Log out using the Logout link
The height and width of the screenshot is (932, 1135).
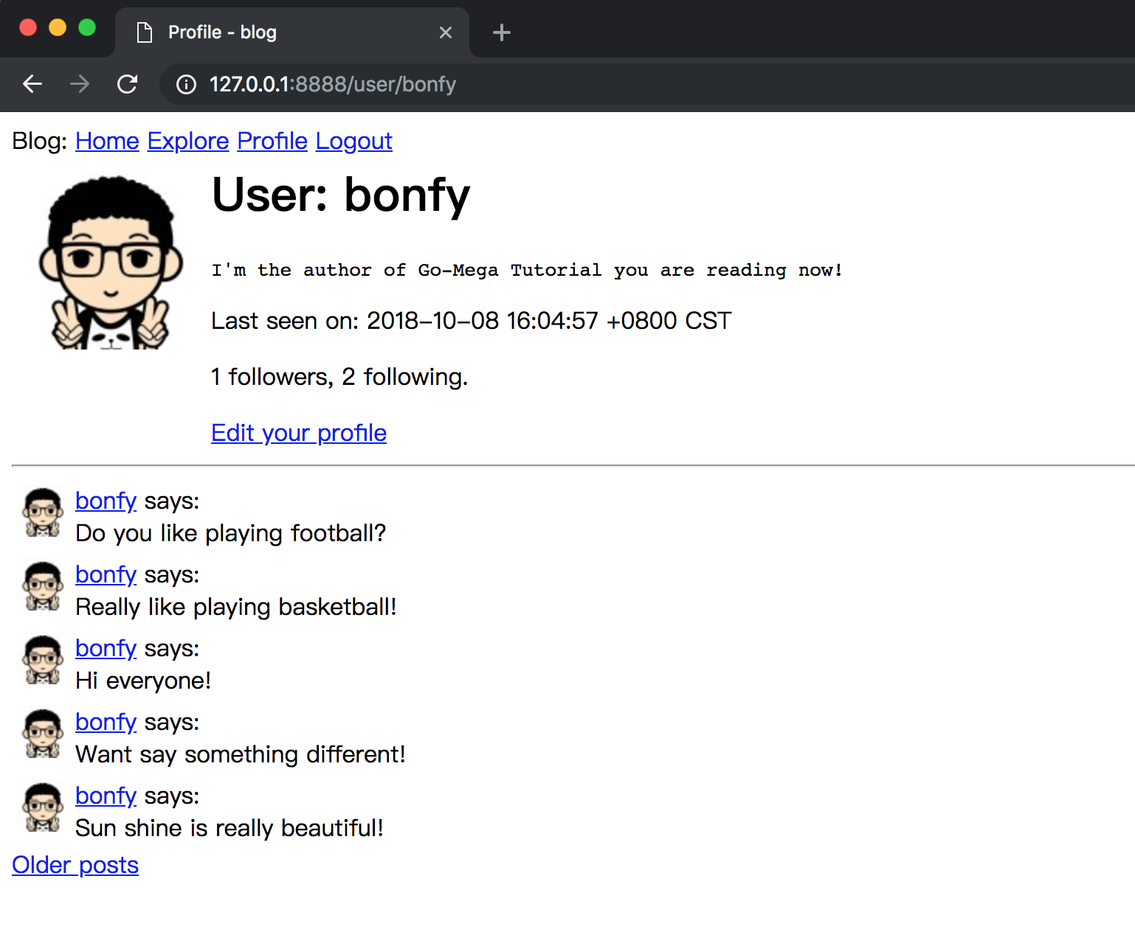point(353,141)
